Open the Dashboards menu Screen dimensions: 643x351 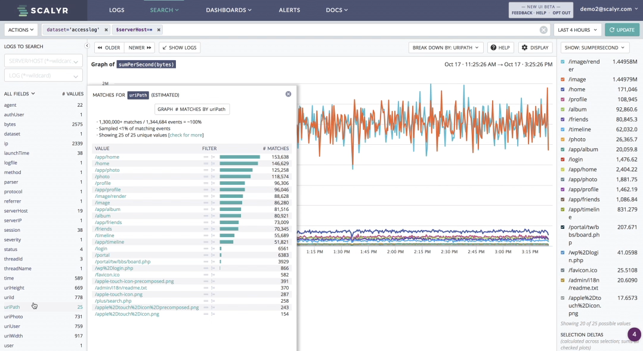point(228,10)
